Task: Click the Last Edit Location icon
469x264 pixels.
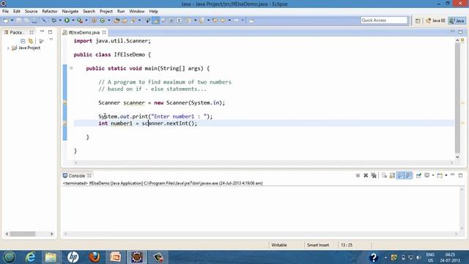Action: [x=215, y=21]
